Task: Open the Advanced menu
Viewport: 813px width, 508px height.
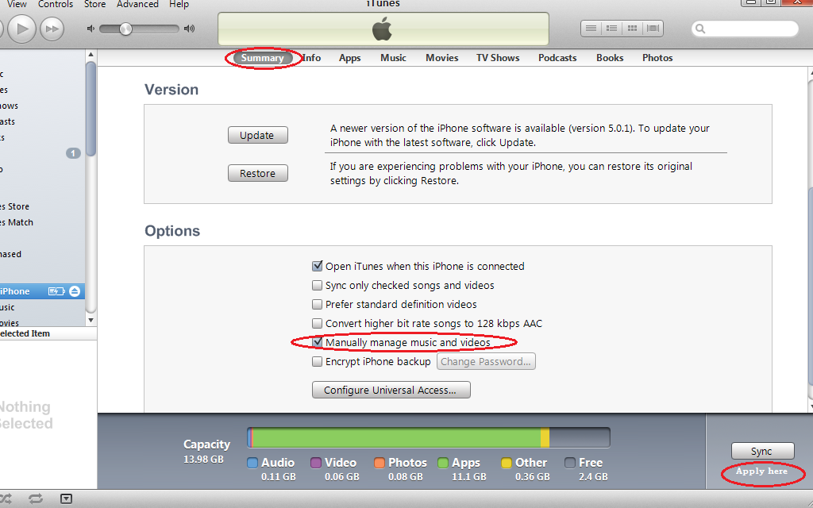Action: tap(137, 5)
